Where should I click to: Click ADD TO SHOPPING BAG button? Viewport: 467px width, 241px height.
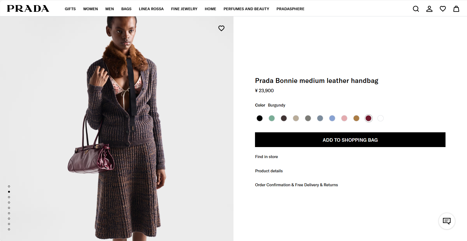350,140
